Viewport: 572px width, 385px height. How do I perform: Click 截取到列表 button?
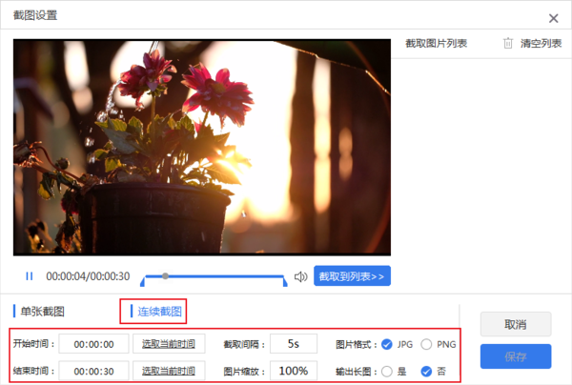point(352,276)
